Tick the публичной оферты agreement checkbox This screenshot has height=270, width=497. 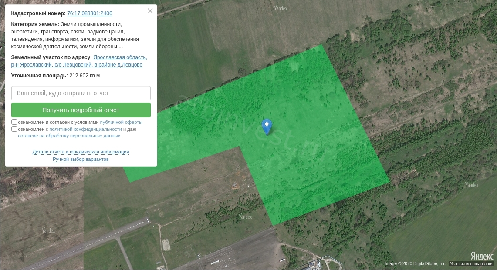click(x=14, y=122)
